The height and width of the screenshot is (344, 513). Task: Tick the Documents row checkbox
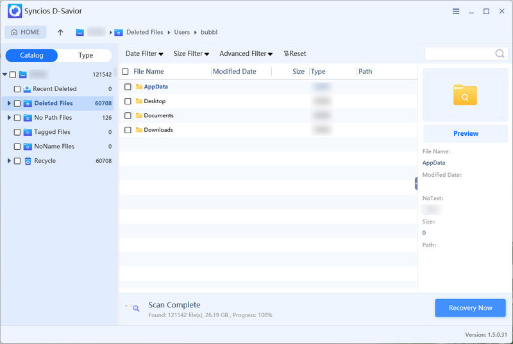click(x=128, y=115)
